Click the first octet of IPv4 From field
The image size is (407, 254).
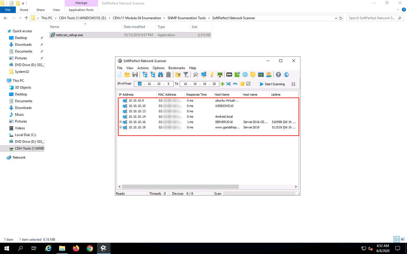pyautogui.click(x=140, y=84)
